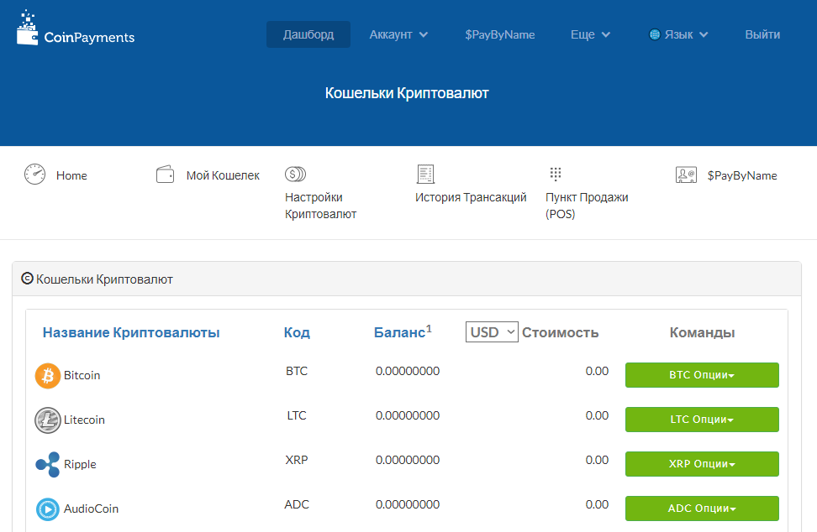Screen dimensions: 817x532
Task: Click the Home speedometer icon
Action: [x=35, y=175]
